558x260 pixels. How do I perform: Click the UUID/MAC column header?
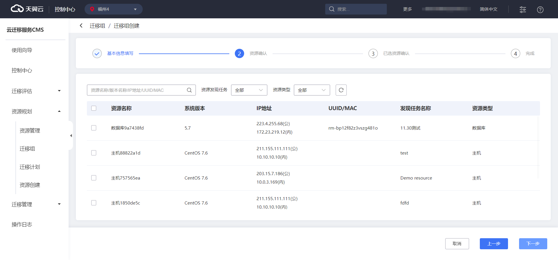(x=343, y=108)
